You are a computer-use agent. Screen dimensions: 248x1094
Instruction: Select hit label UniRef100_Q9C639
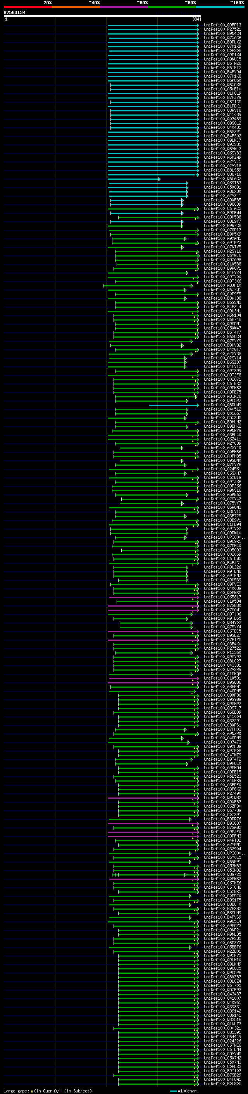coord(222,204)
